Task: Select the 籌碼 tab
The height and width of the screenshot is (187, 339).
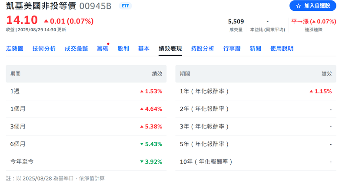Action: 103,49
